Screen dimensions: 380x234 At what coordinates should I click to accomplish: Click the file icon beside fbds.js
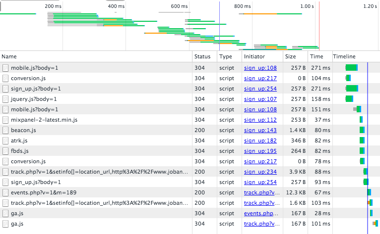5,151
